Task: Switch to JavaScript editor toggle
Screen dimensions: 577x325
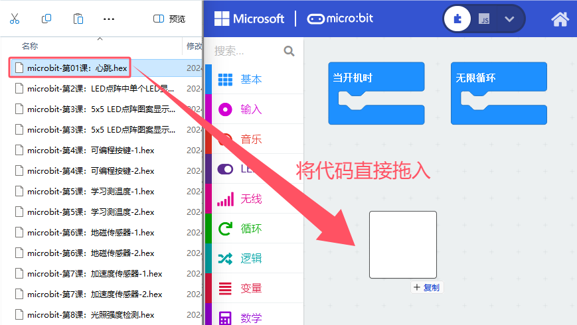Action: (x=484, y=19)
